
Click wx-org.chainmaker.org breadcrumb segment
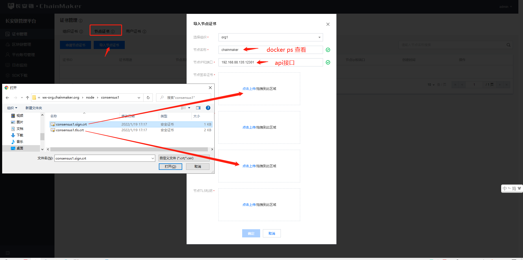[61, 97]
